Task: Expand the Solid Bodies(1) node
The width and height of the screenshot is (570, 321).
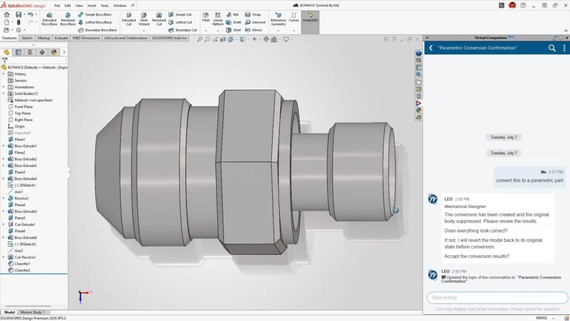Action: (4, 94)
